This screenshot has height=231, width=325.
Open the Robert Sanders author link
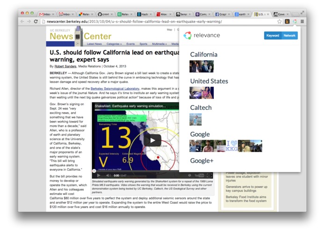tap(65, 66)
